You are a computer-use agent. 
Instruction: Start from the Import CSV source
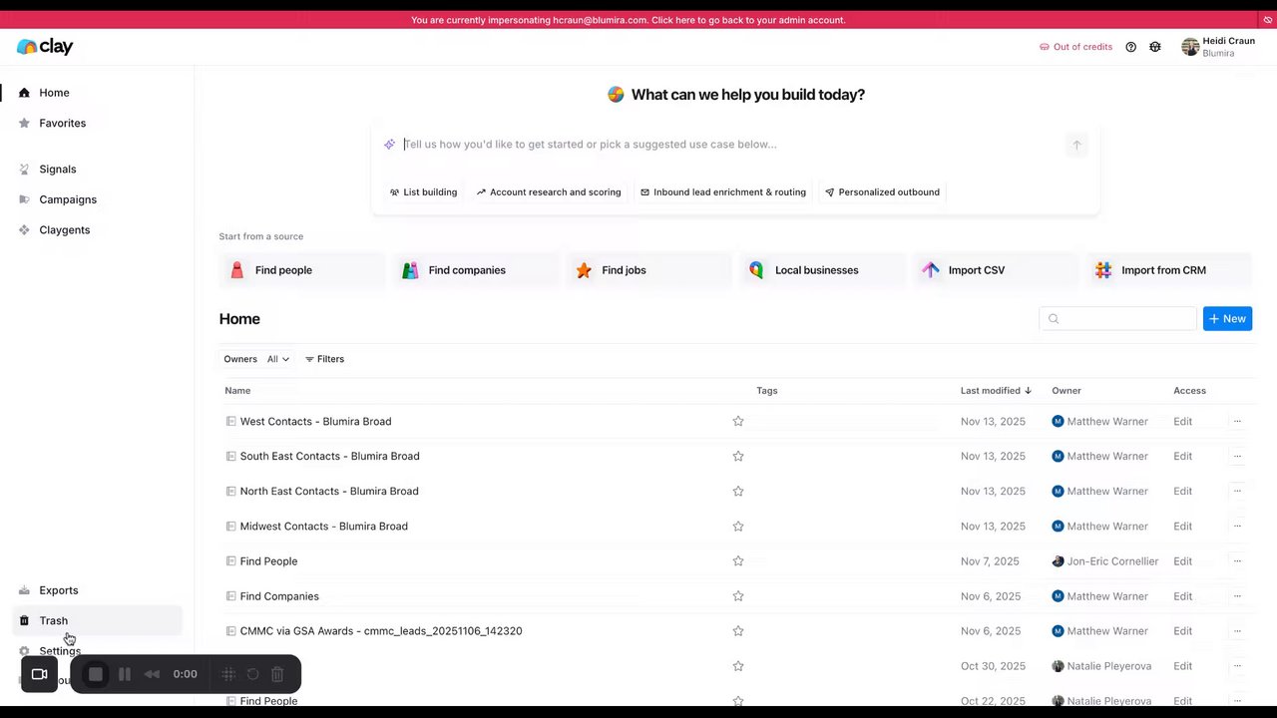995,270
